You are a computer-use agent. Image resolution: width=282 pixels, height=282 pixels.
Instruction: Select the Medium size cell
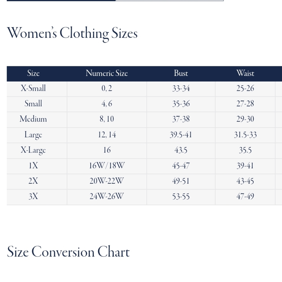pyautogui.click(x=33, y=119)
